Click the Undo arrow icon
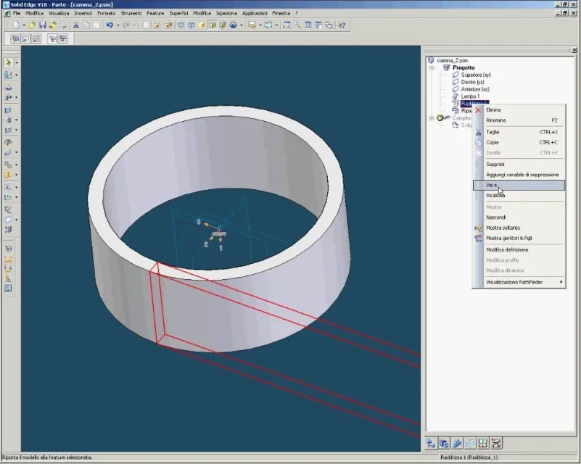Image resolution: width=581 pixels, height=464 pixels. point(110,25)
